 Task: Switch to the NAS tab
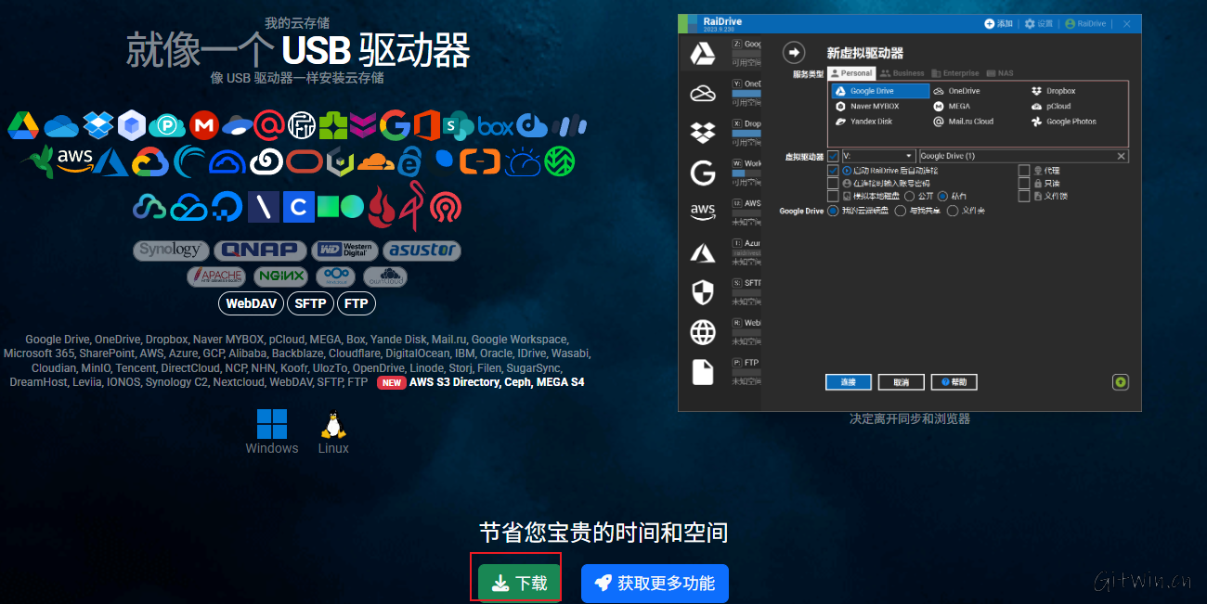1000,73
